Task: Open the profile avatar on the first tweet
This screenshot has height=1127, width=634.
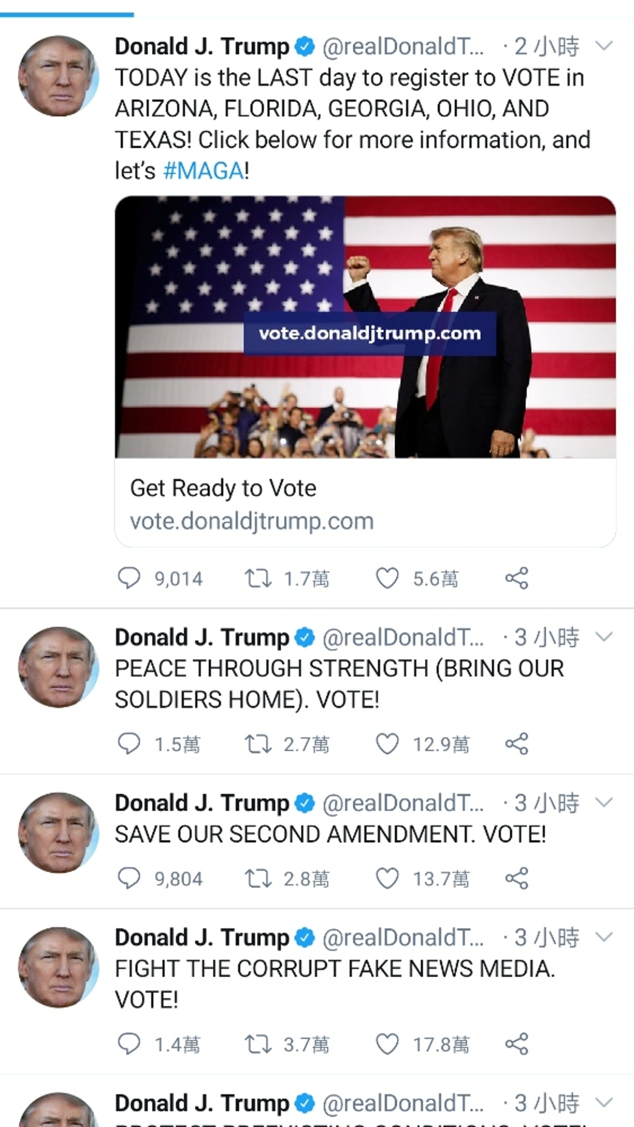Action: coord(58,76)
